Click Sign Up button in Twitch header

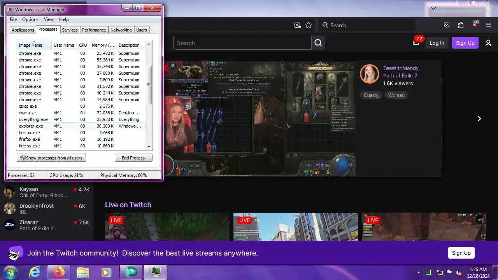tap(465, 43)
